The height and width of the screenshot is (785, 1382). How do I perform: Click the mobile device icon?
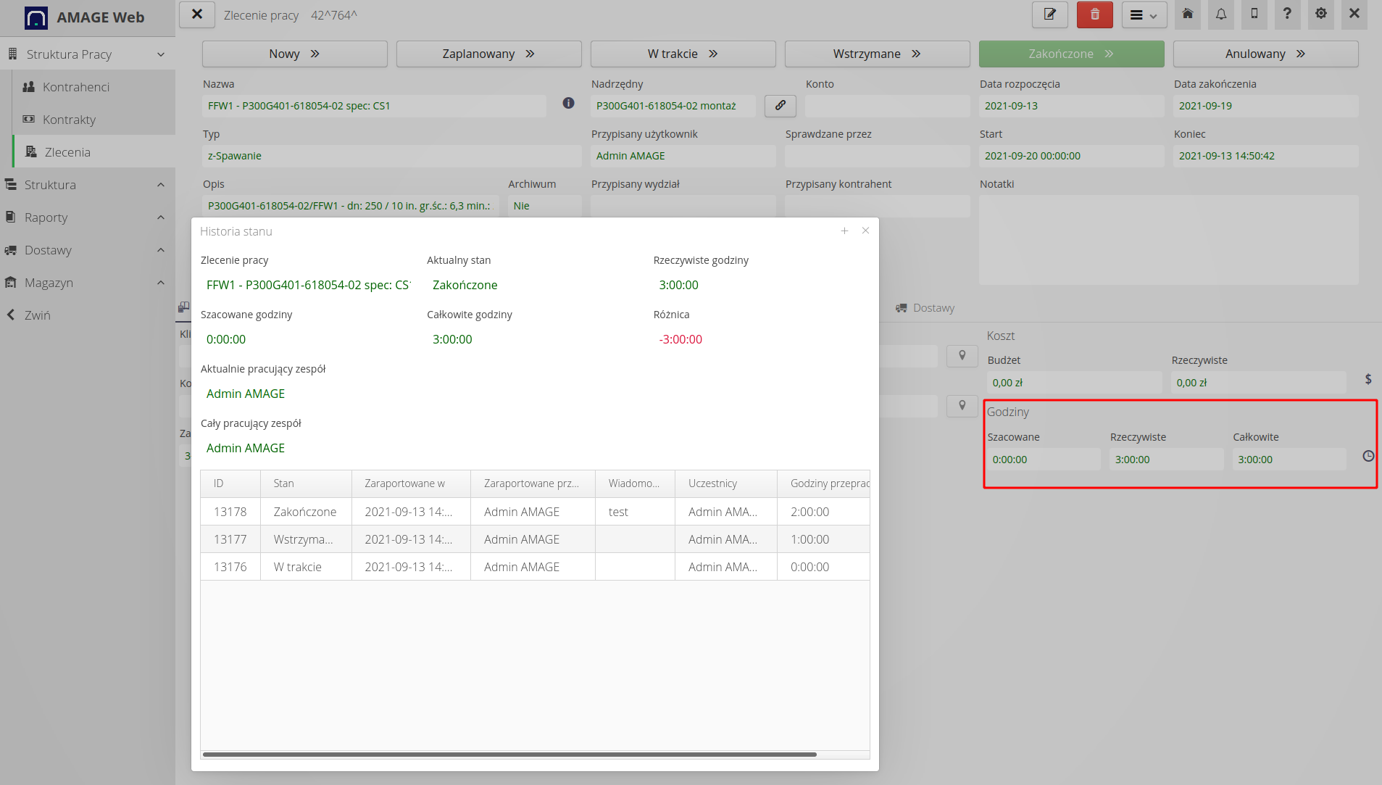1254,14
